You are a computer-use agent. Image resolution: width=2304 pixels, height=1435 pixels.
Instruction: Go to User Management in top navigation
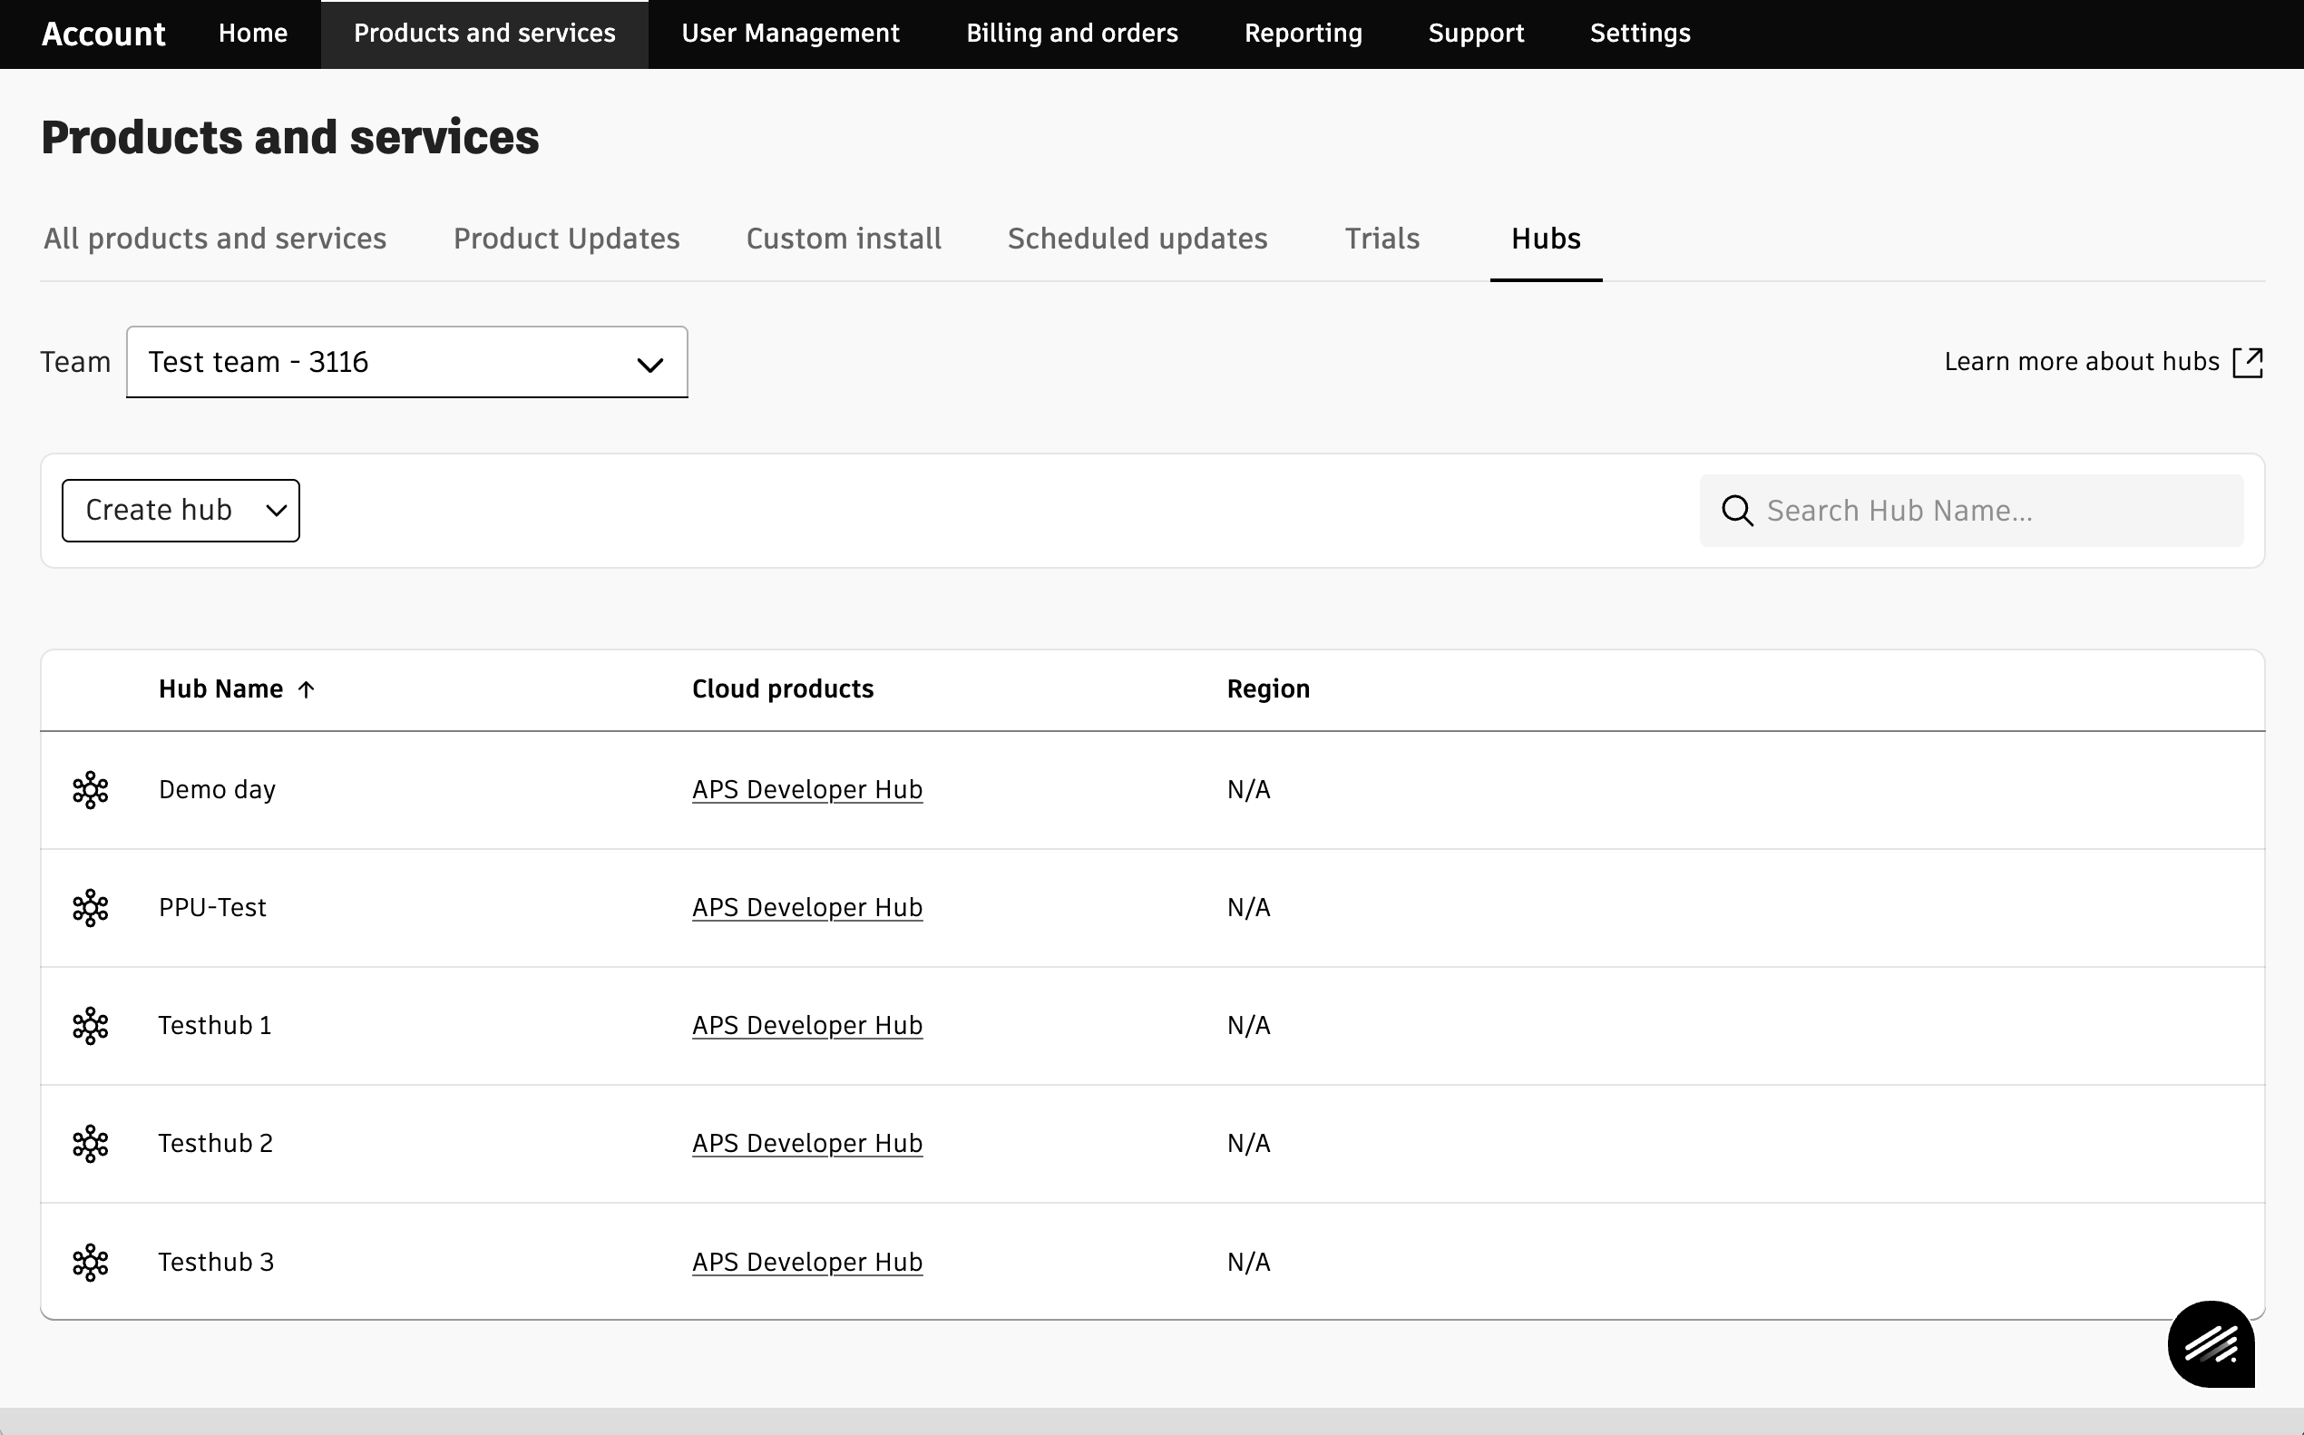[789, 34]
